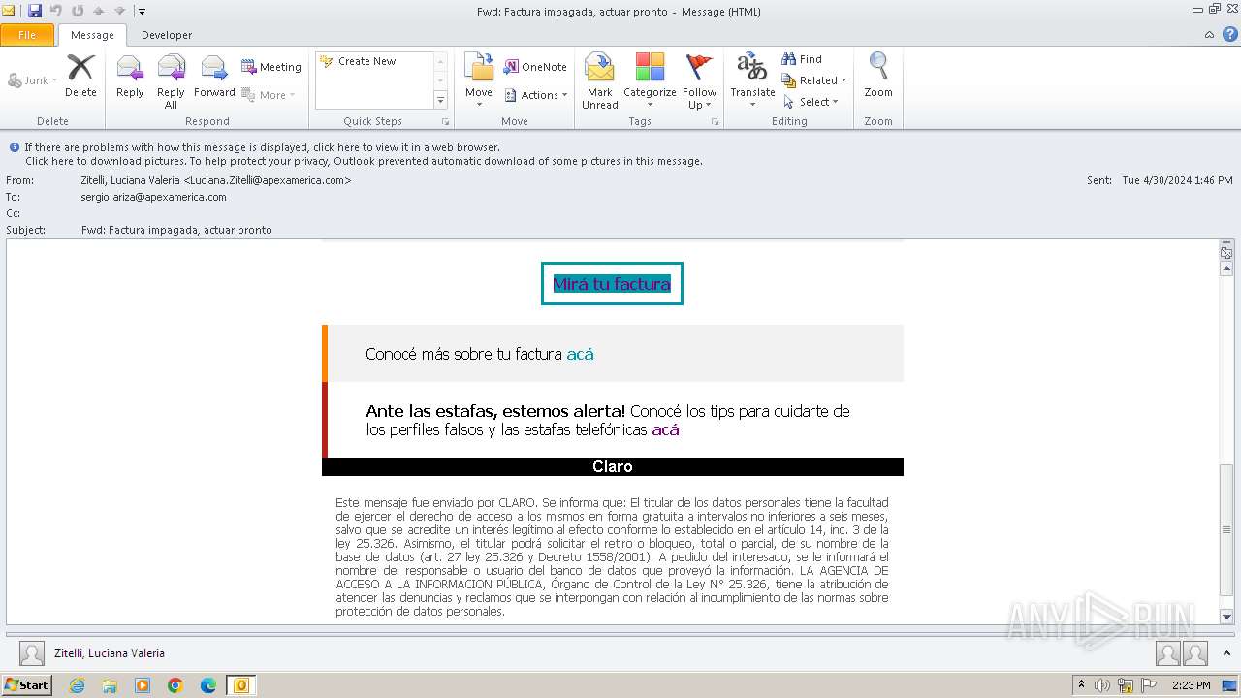Viewport: 1241px width, 698px height.
Task: Click the taskbar clock 2:23 PM
Action: point(1191,685)
